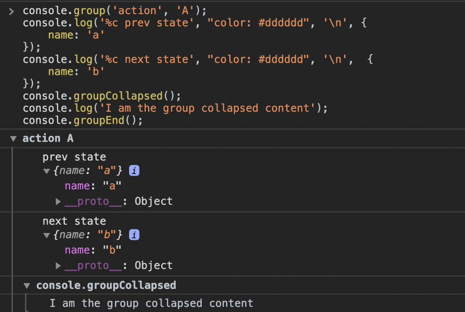The image size is (465, 312).
Task: Collapse the console.groupCollapsed group triangle
Action: (27, 286)
